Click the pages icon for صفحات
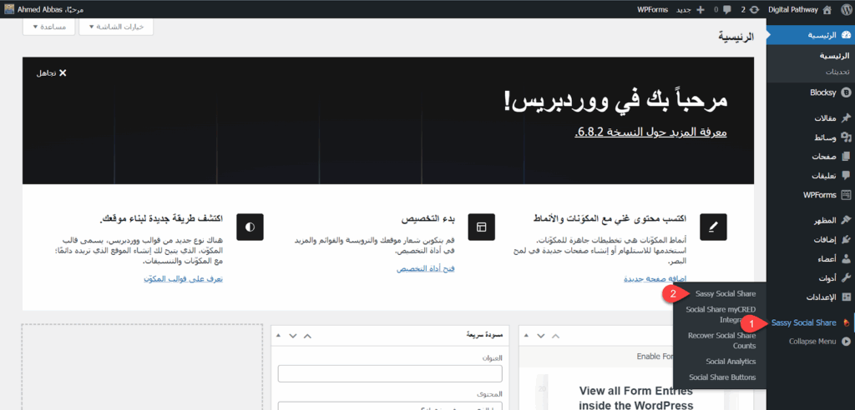855x410 pixels. coord(846,157)
